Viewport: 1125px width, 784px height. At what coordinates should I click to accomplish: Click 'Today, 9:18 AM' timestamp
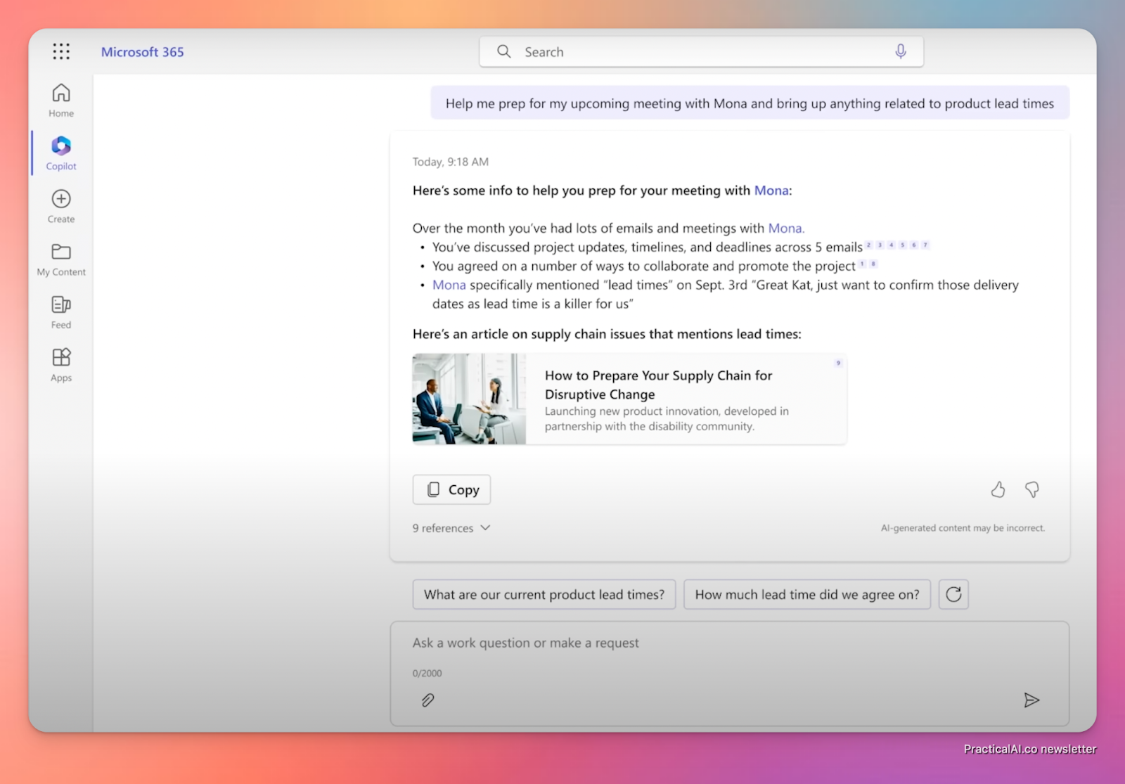451,162
